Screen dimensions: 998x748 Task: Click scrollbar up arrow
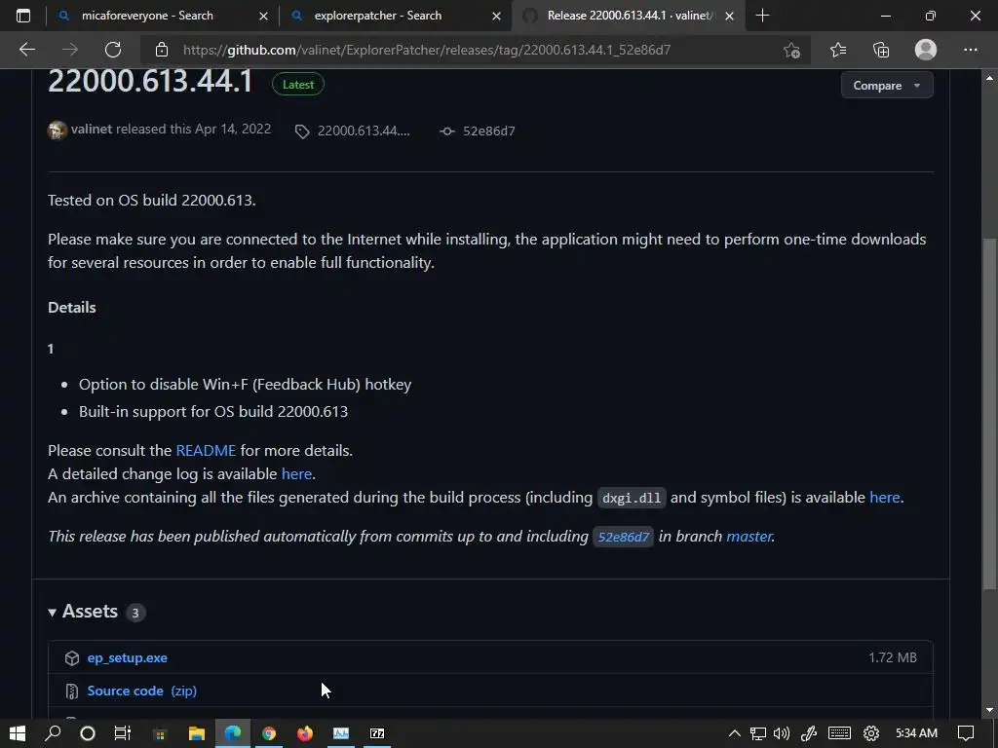[990, 78]
